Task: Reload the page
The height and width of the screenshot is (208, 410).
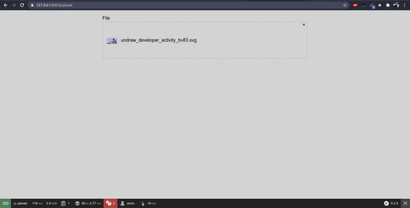Action: (x=22, y=5)
